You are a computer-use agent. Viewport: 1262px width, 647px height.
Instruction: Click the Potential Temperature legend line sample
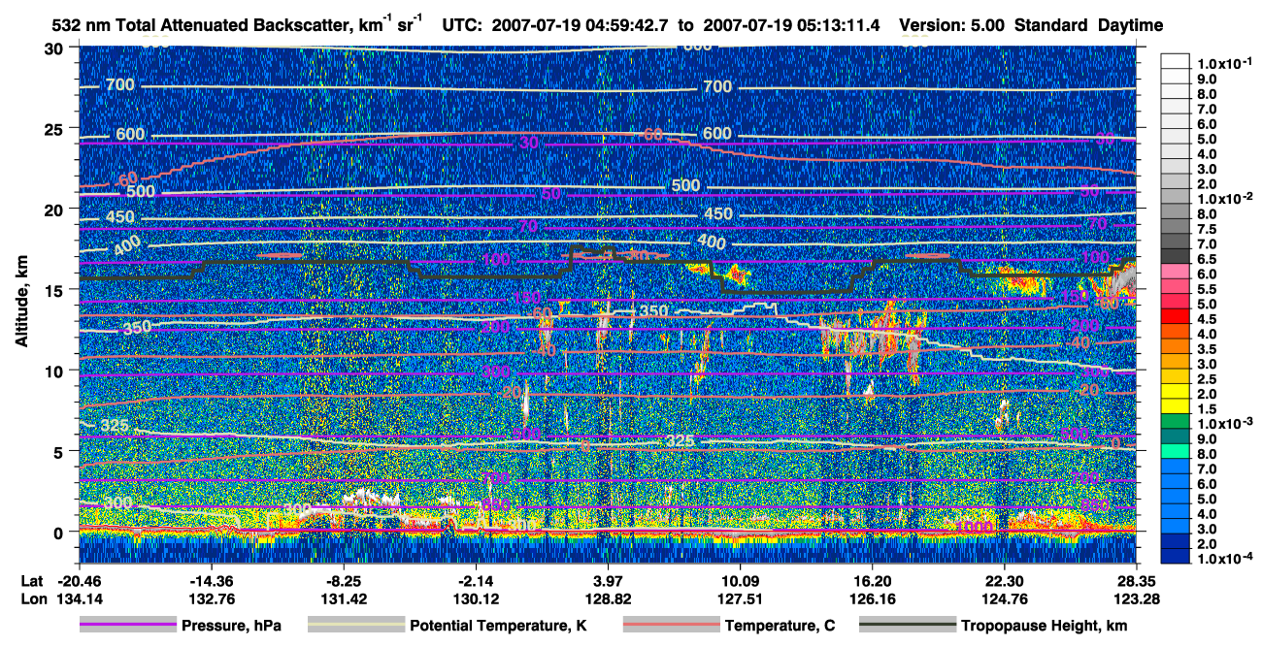point(355,626)
